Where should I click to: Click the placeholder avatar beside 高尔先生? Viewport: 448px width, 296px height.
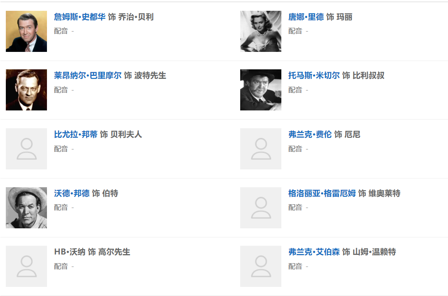(x=26, y=267)
